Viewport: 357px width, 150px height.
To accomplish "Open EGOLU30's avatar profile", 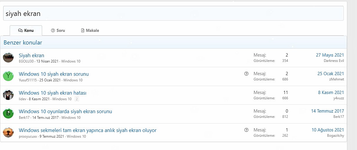I will click(x=8, y=57).
